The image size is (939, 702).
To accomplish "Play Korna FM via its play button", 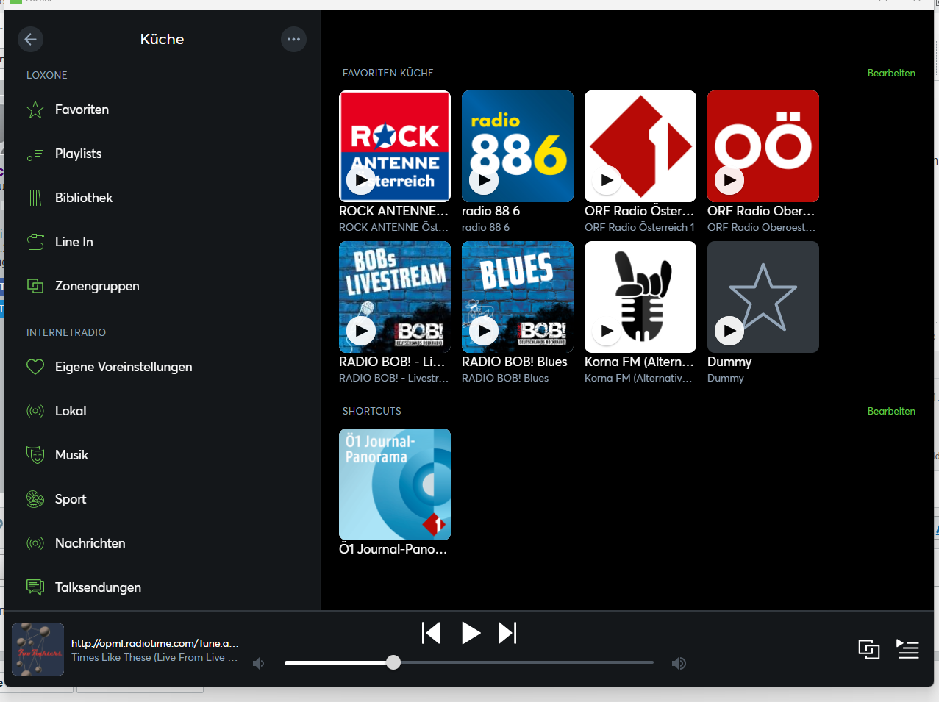I will pyautogui.click(x=607, y=331).
